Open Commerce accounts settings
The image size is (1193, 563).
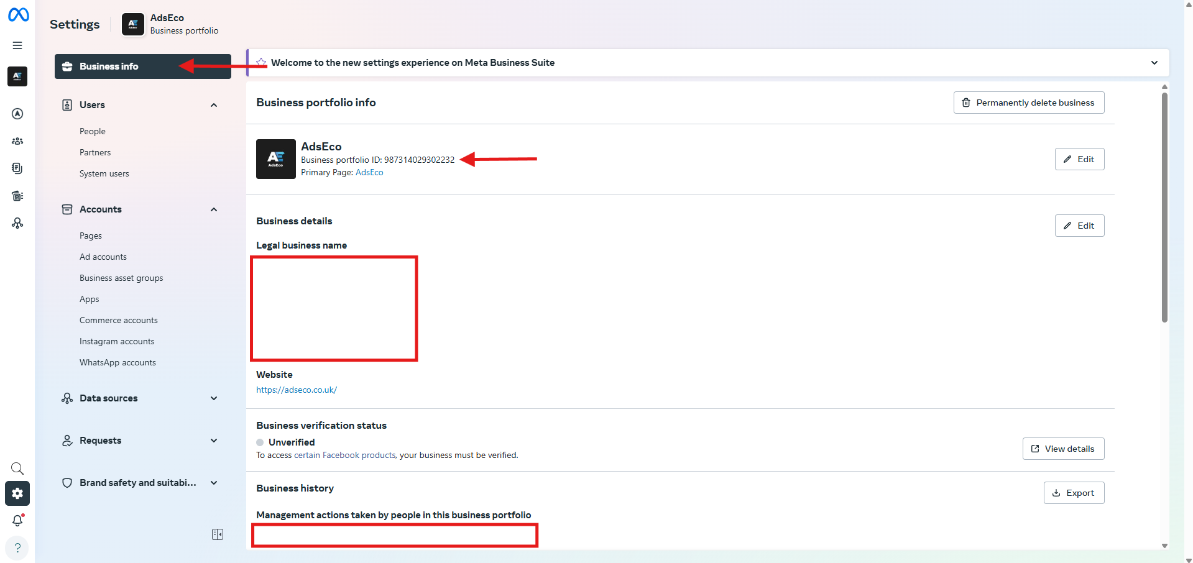119,320
